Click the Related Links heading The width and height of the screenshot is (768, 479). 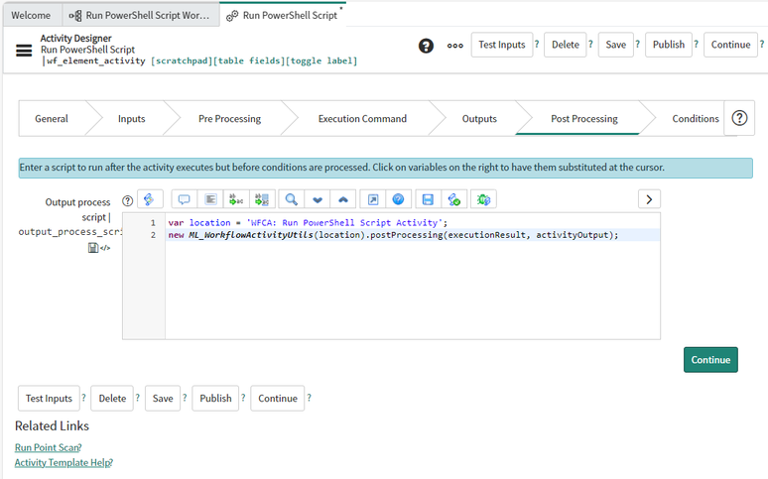pos(52,426)
